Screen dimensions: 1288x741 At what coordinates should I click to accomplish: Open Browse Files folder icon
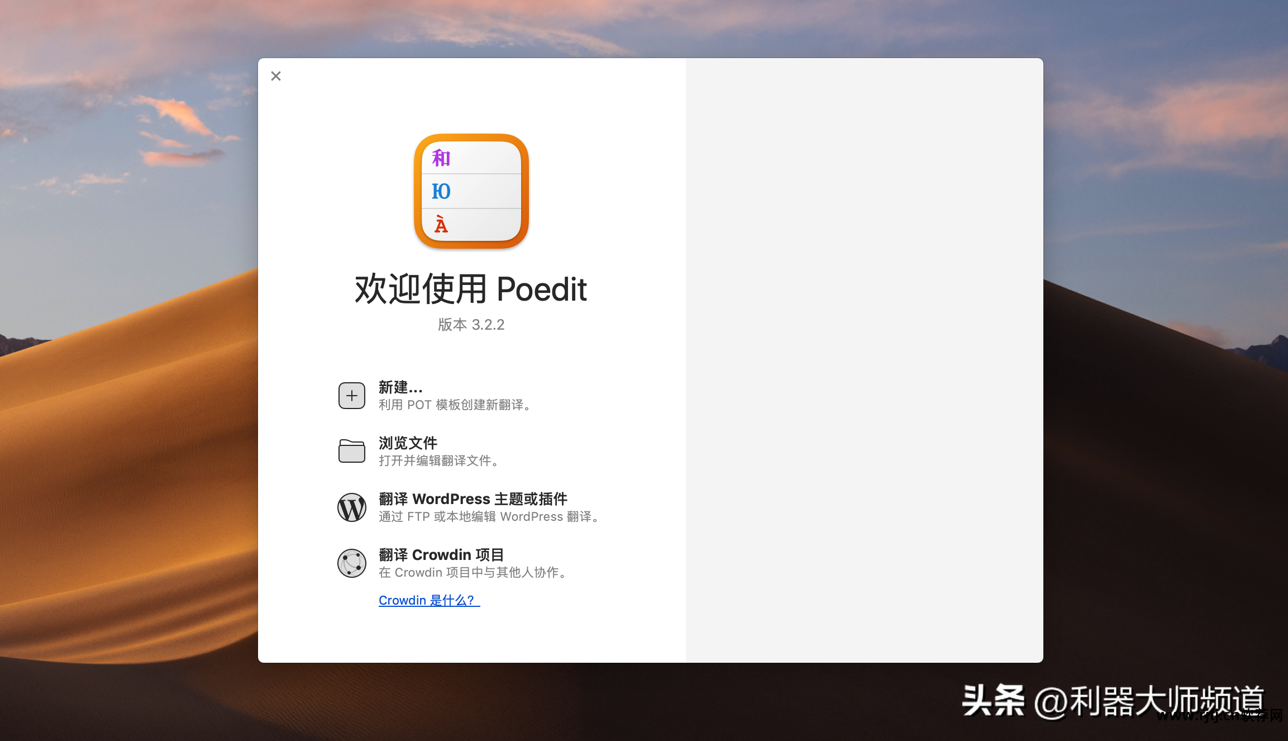350,450
